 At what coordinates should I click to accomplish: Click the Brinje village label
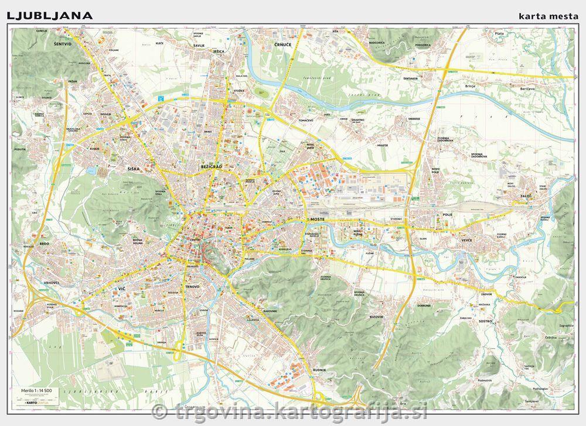470,86
